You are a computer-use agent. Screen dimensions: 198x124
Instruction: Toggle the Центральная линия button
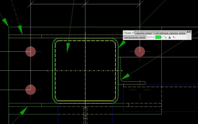point(135,37)
